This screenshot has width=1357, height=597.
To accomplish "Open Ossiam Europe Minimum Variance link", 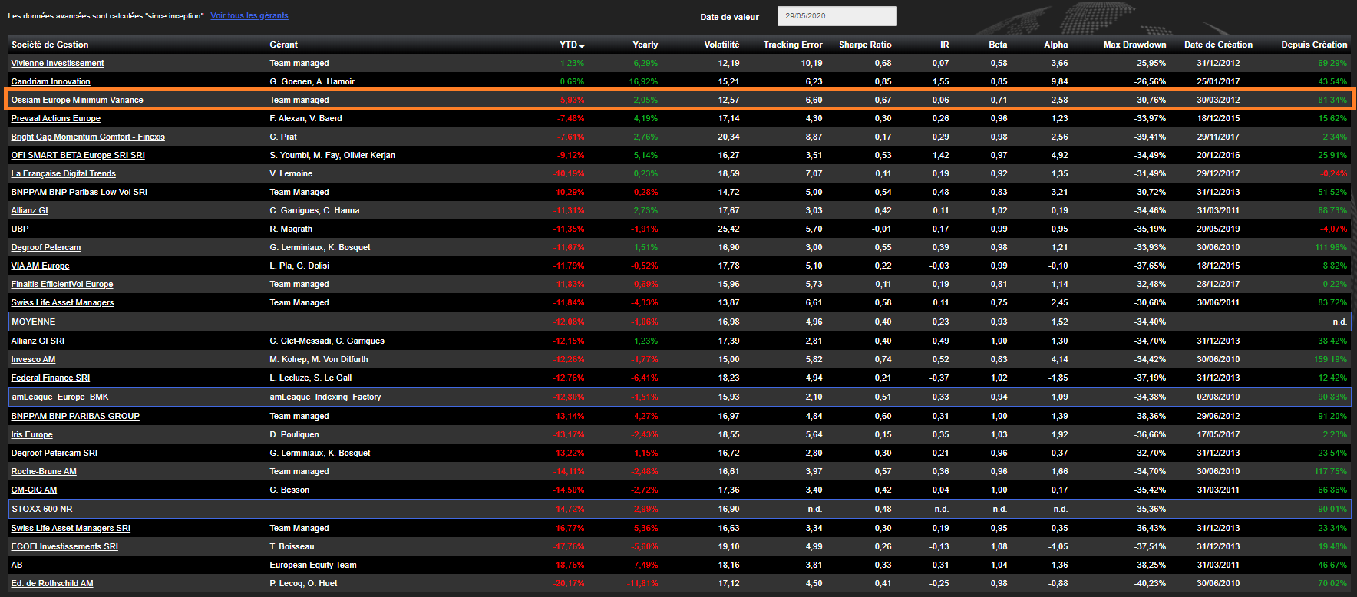I will pos(77,100).
